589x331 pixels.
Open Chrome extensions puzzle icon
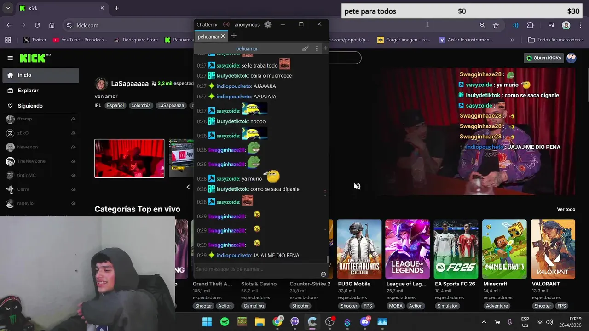pos(530,25)
